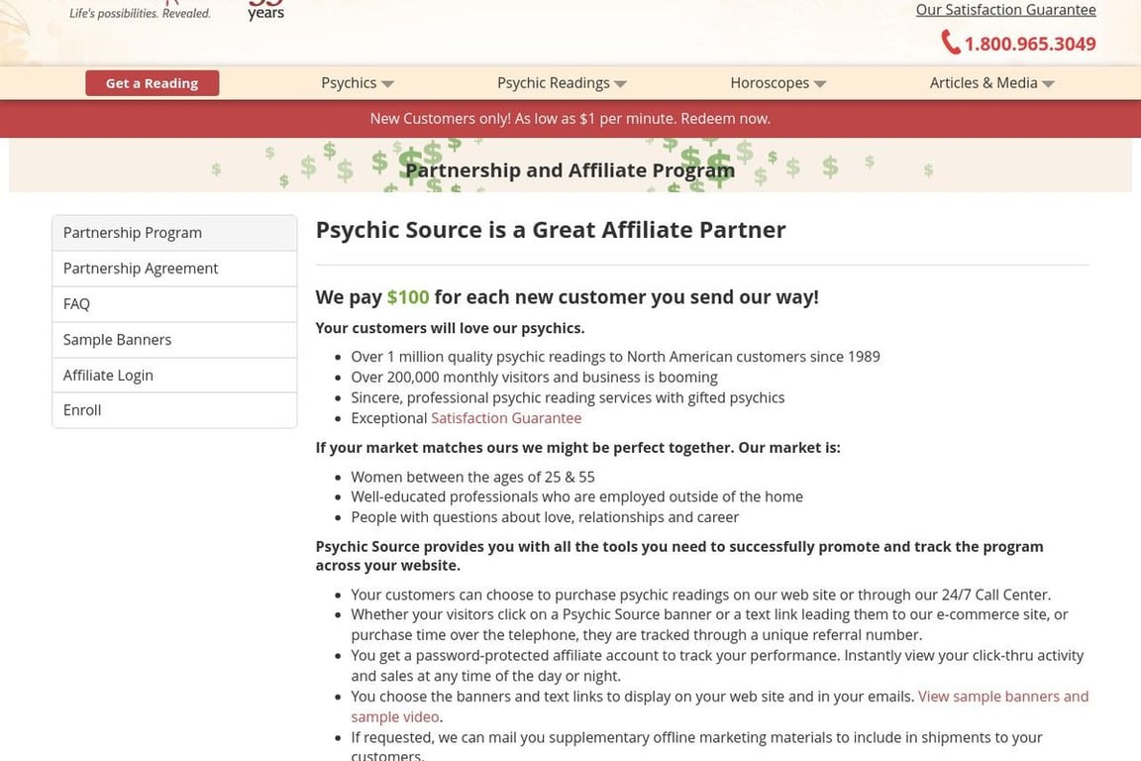1141x761 pixels.
Task: Click the green $100 amount text
Action: click(x=407, y=297)
